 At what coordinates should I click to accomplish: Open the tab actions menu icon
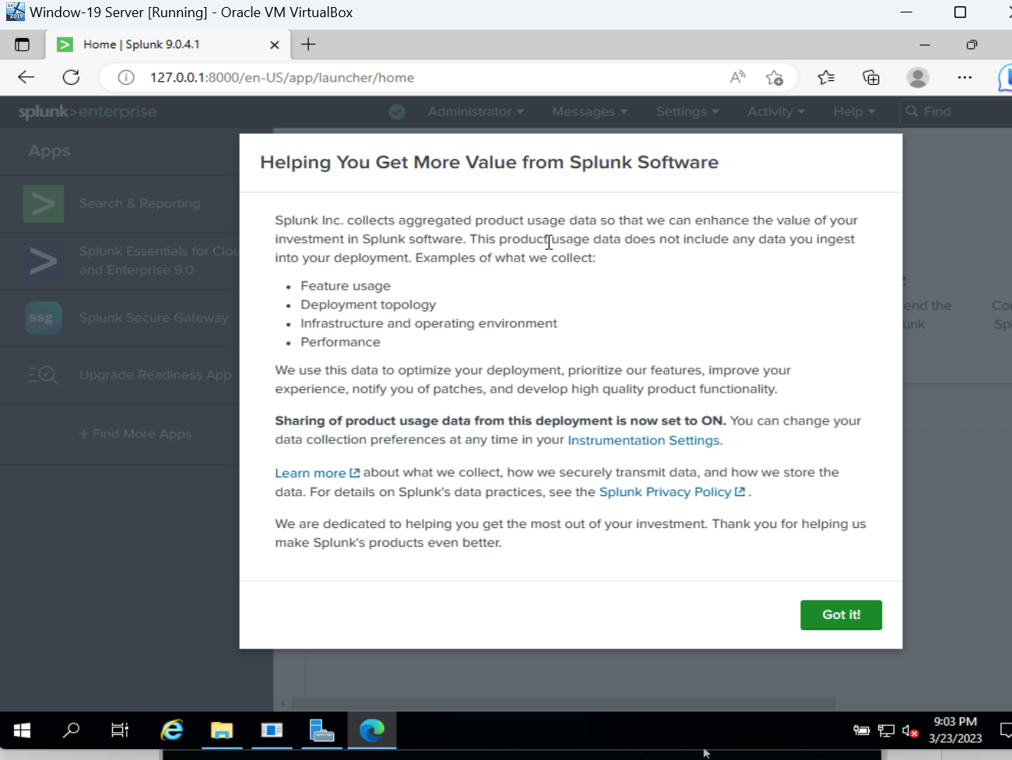(x=22, y=44)
